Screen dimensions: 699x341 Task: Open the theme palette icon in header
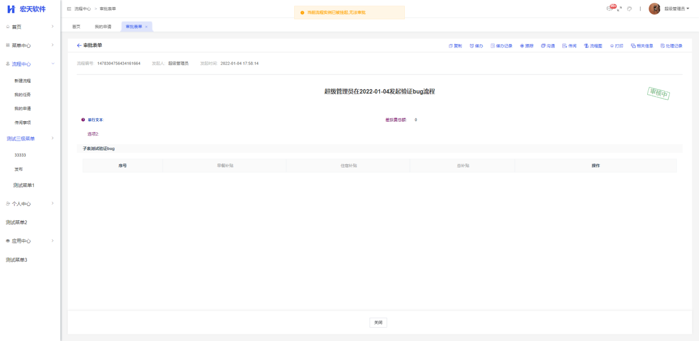tap(629, 9)
